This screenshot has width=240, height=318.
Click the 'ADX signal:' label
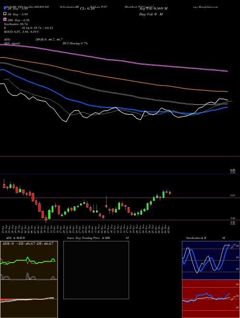(12, 43)
